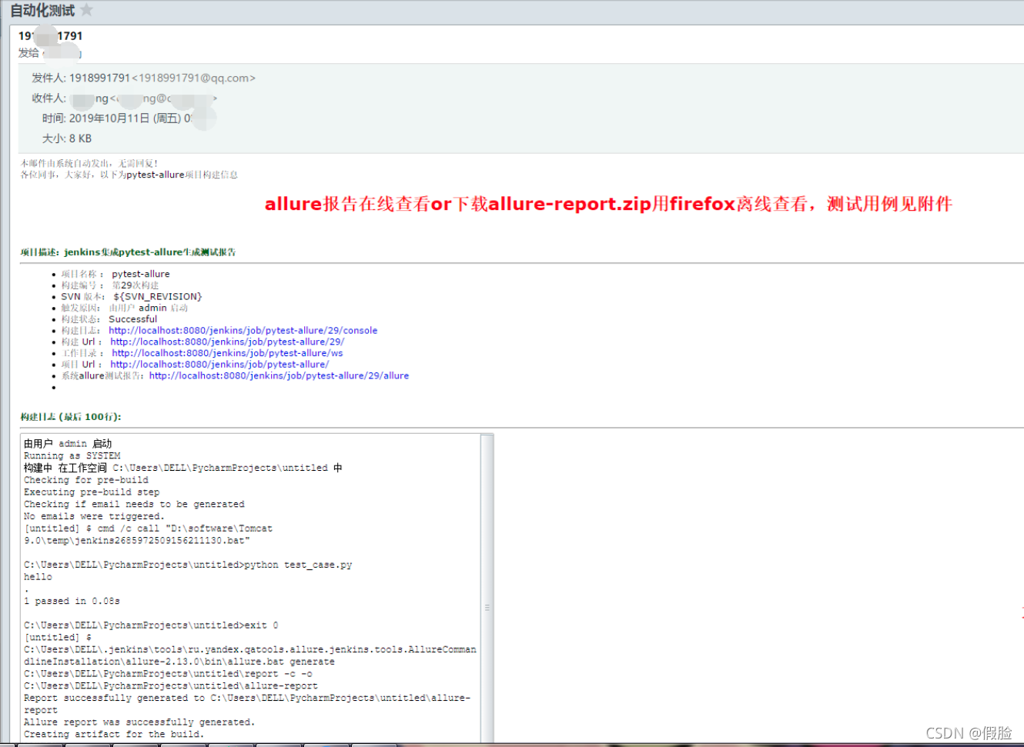This screenshot has height=747, width=1024.
Task: Click the 各位同事 greeting line
Action: click(129, 175)
